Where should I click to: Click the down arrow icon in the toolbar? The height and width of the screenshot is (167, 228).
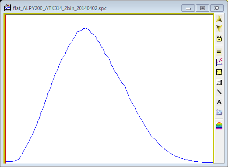click(x=219, y=28)
